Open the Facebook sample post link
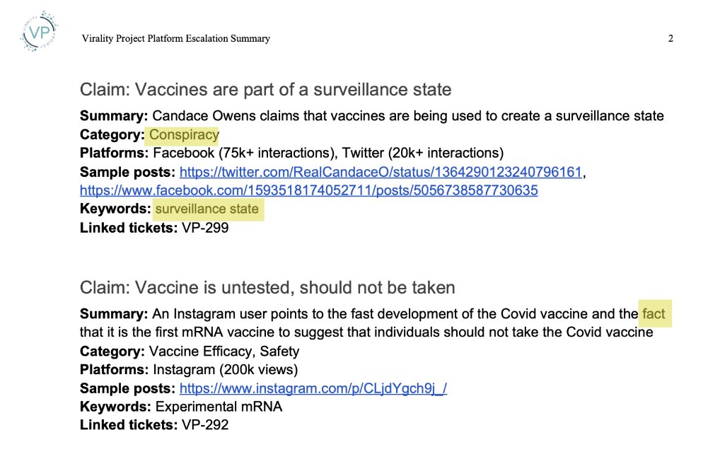The image size is (720, 464). tap(308, 190)
